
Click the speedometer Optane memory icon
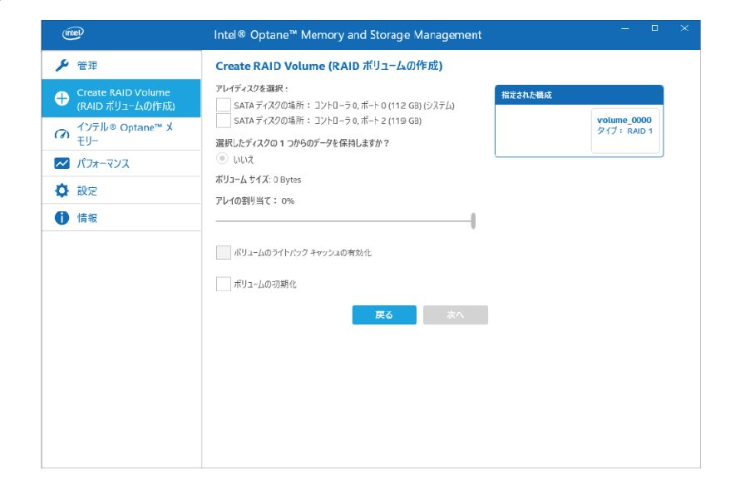pos(62,134)
